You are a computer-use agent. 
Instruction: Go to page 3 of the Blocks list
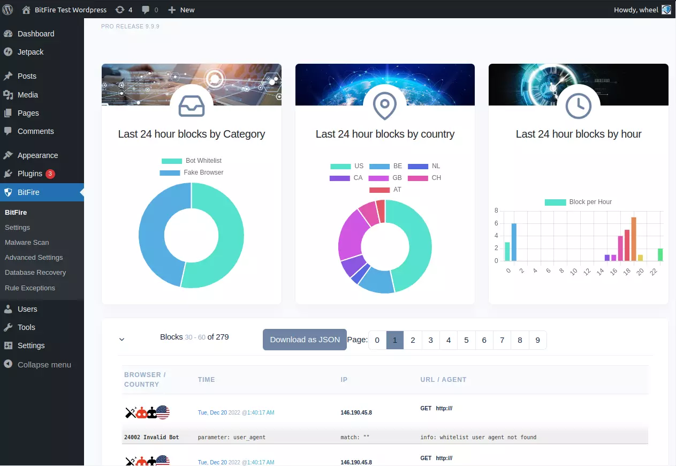pos(430,340)
